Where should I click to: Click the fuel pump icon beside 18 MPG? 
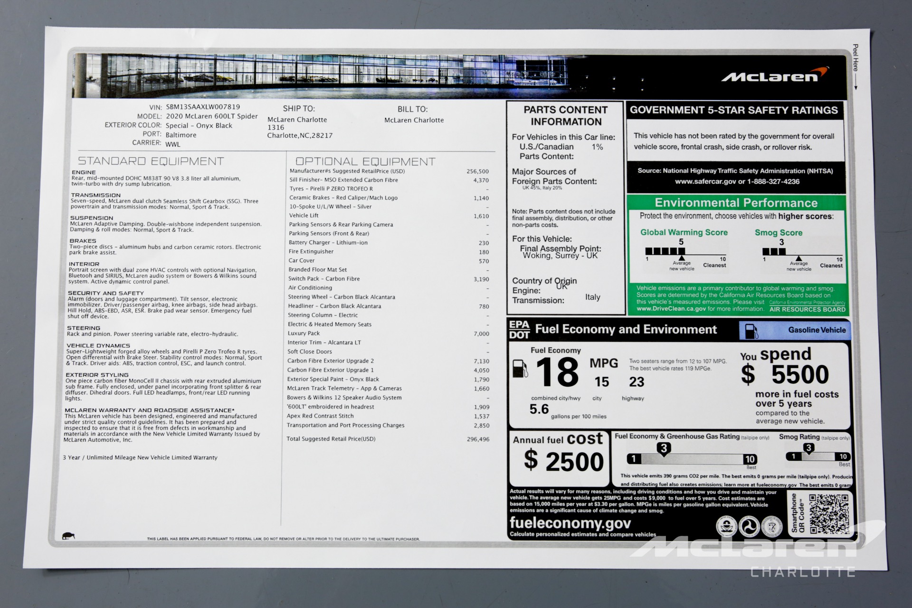tap(521, 369)
